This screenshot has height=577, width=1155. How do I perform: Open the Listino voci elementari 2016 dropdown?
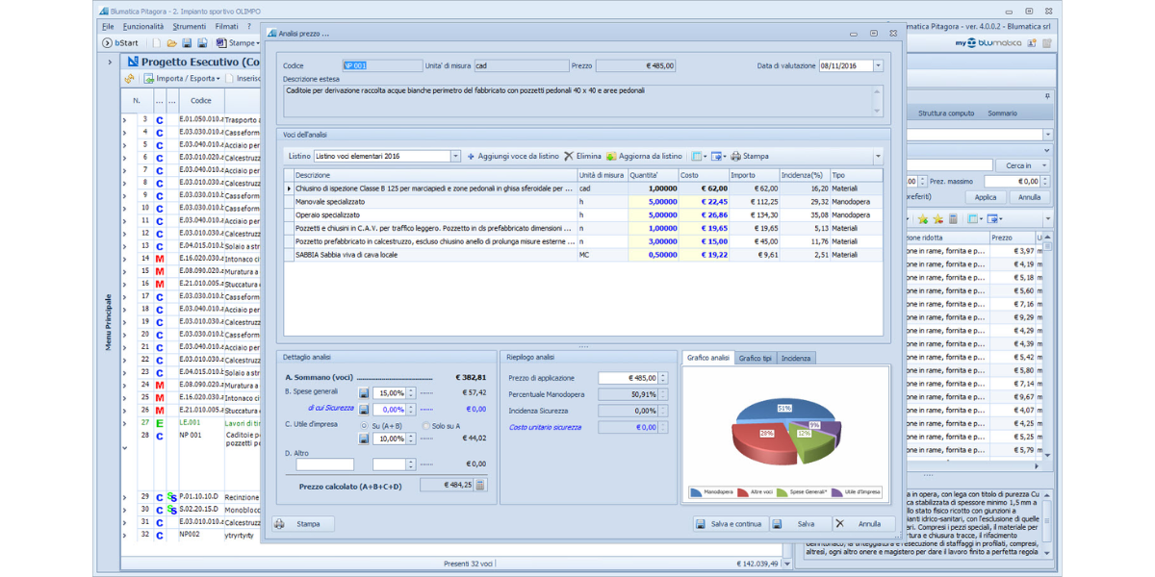(x=455, y=156)
